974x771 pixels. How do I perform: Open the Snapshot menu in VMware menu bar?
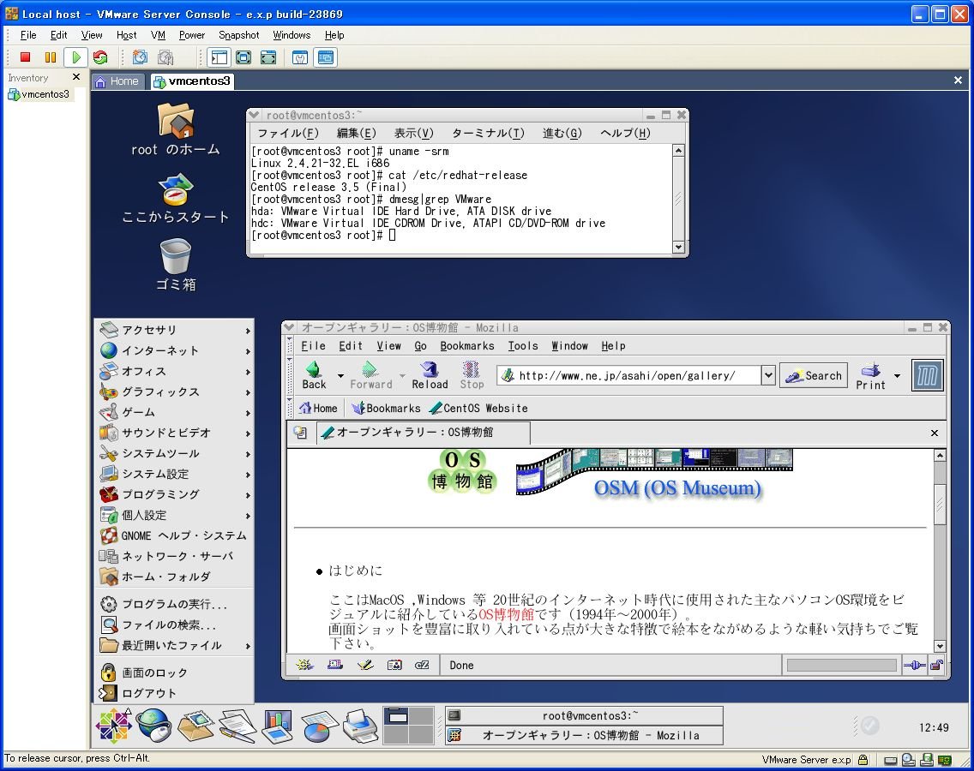coord(238,35)
